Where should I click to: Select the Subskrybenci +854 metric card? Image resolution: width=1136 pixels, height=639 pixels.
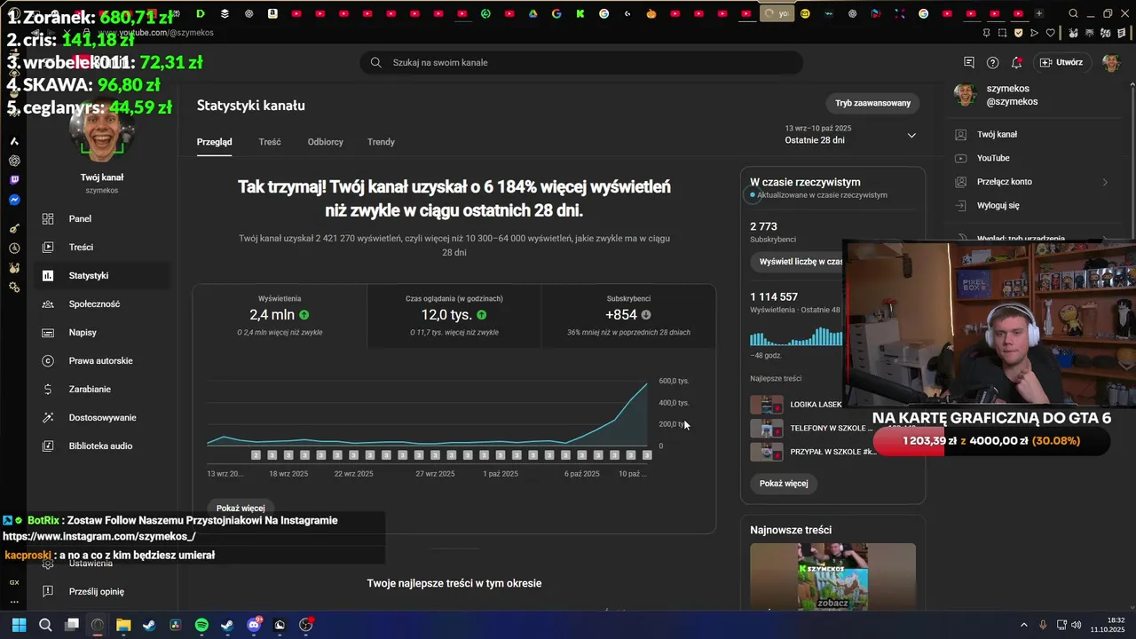[x=628, y=316]
